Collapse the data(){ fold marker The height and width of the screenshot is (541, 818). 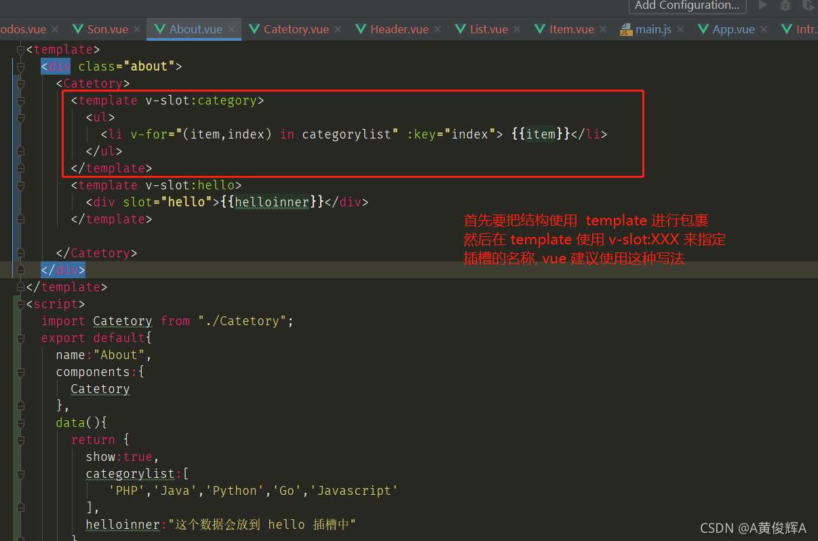20,423
